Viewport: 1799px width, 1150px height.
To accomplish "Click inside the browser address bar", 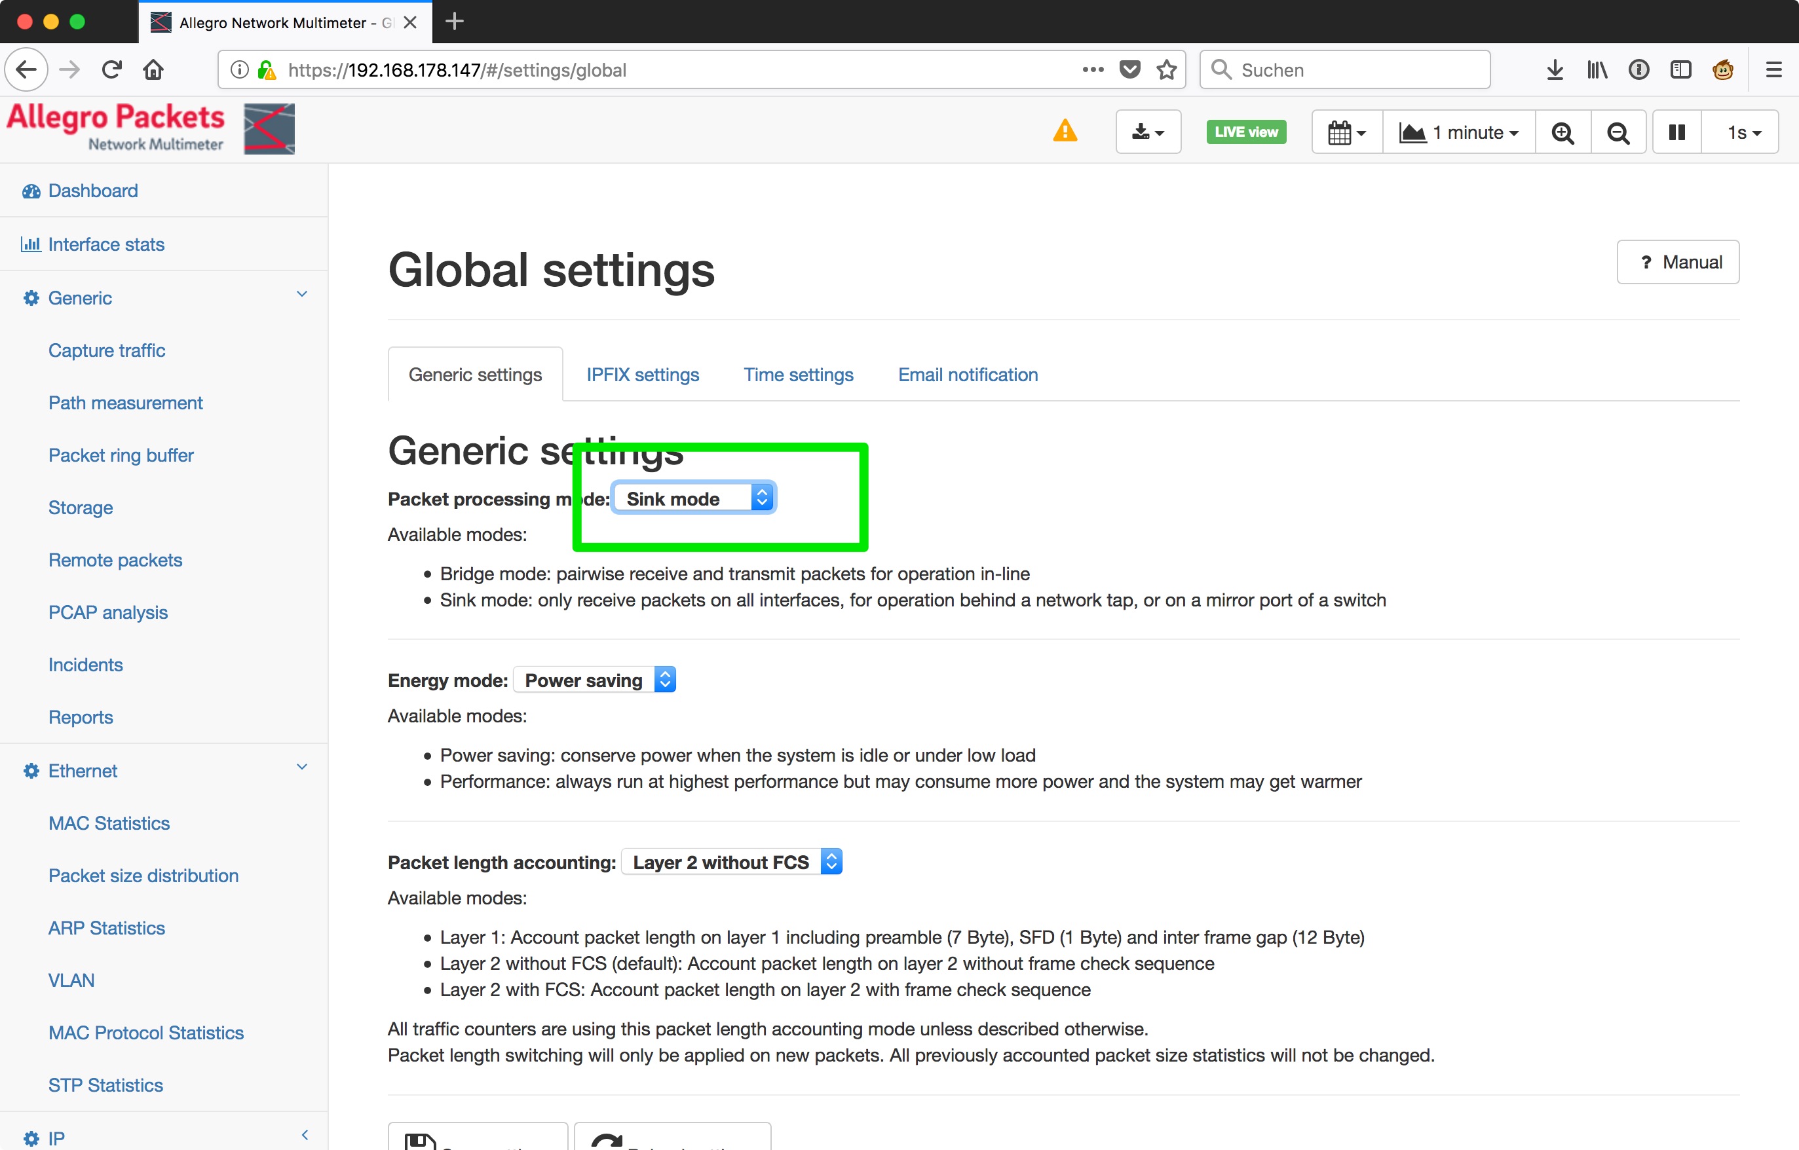I will pos(672,69).
